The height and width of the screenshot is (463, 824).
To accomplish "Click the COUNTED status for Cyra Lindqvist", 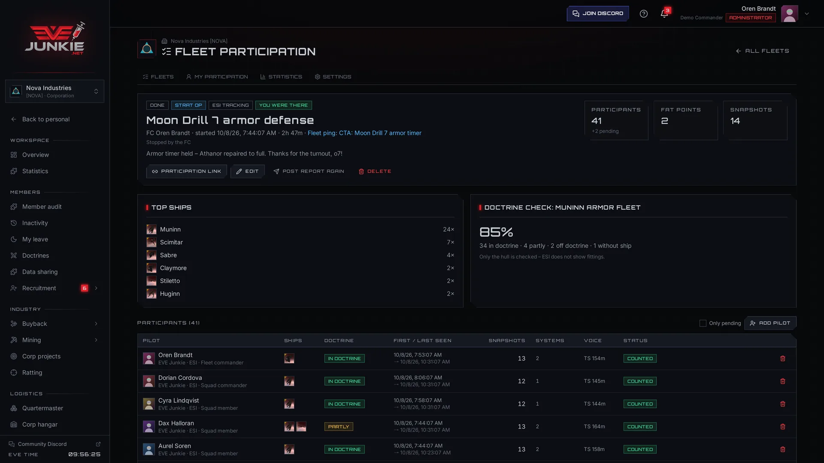I will coord(640,404).
